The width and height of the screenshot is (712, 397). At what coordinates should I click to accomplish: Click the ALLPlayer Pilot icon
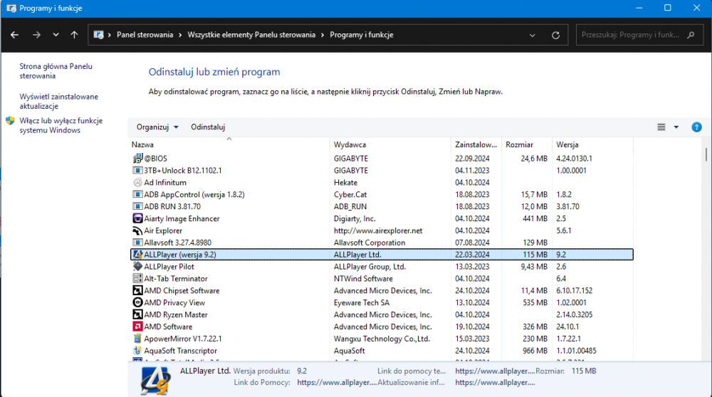pos(138,267)
